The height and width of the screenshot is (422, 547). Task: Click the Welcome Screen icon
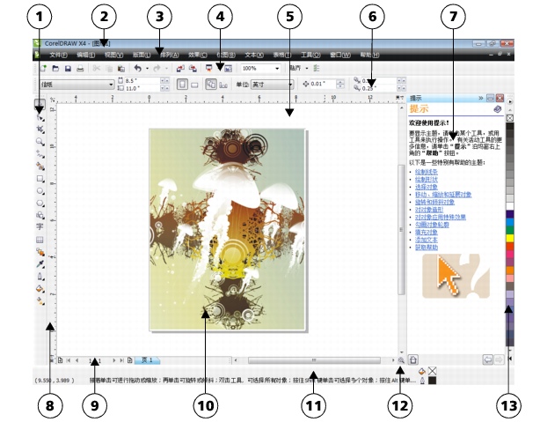[x=228, y=69]
